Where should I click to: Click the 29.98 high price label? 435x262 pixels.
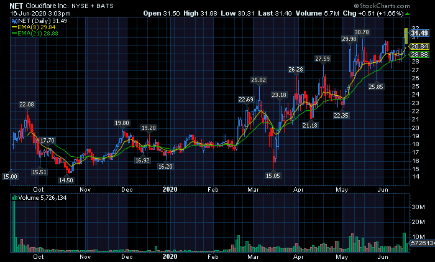click(349, 39)
